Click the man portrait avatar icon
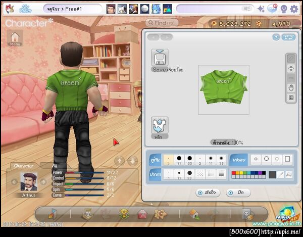This screenshot has width=303, height=237. click(x=111, y=9)
